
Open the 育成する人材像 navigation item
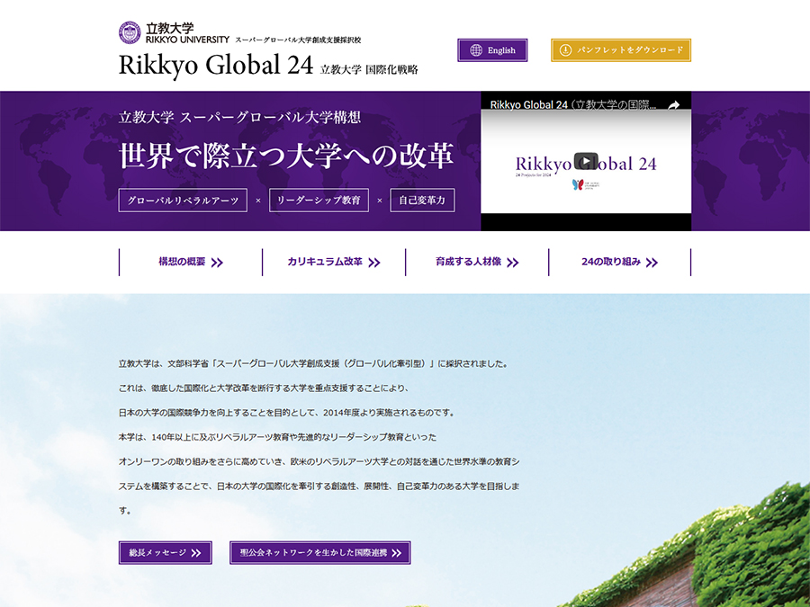(477, 263)
